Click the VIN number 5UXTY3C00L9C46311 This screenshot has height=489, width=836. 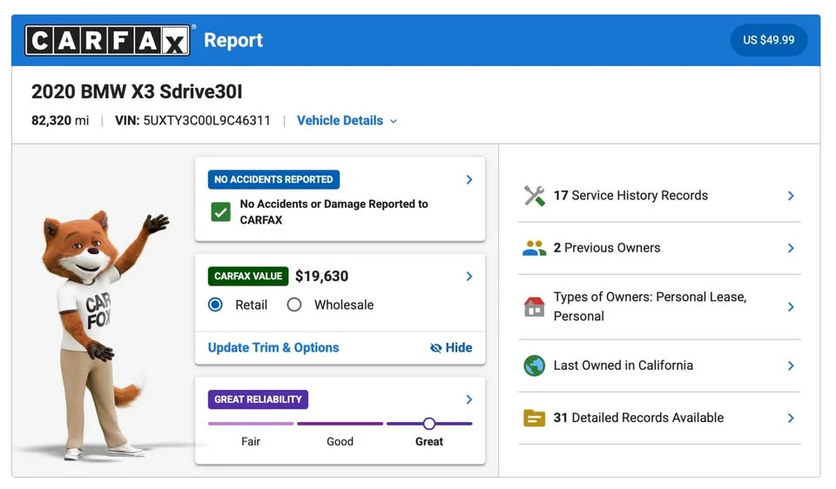(x=207, y=120)
